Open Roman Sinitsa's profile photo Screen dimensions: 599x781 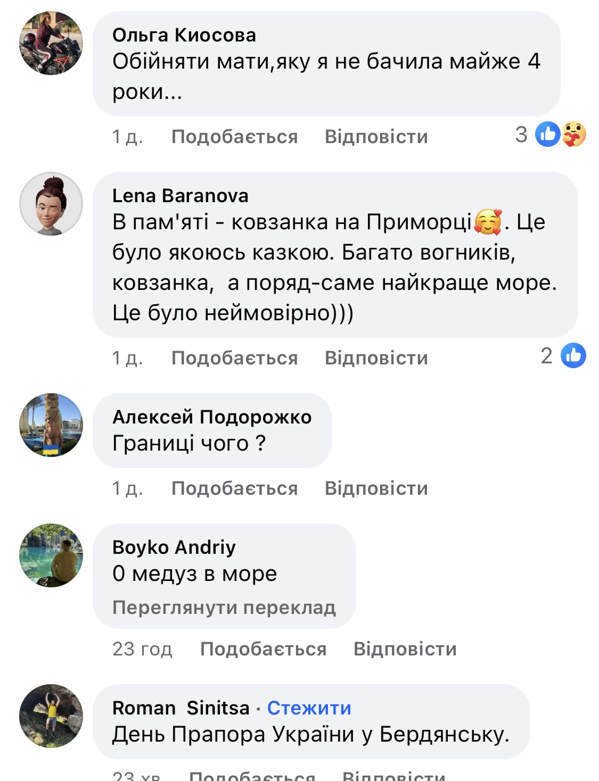pyautogui.click(x=51, y=716)
